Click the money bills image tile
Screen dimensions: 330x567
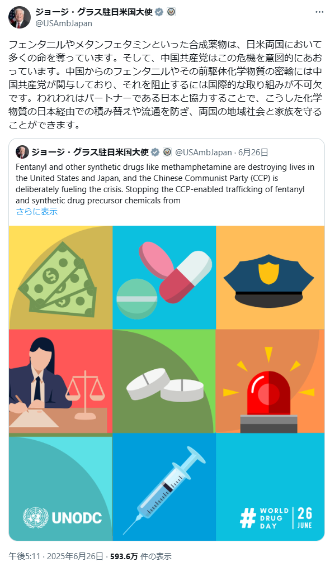click(60, 277)
